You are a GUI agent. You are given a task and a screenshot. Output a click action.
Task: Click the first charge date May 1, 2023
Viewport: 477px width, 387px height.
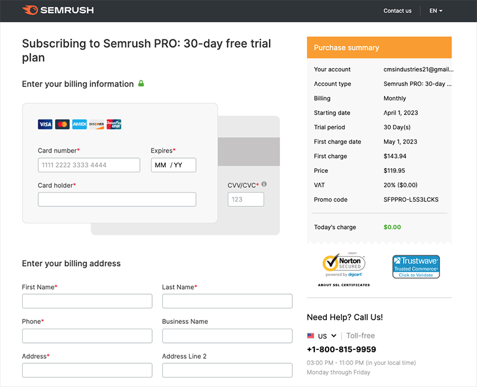[x=400, y=142]
